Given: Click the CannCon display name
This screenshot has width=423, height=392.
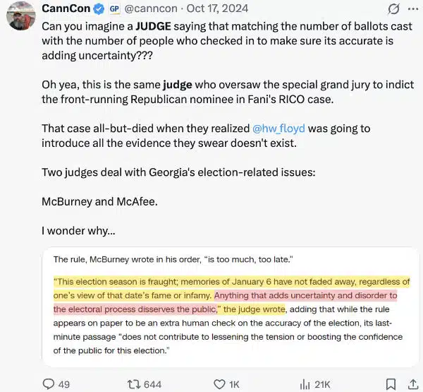Looking at the screenshot, I should (x=66, y=9).
